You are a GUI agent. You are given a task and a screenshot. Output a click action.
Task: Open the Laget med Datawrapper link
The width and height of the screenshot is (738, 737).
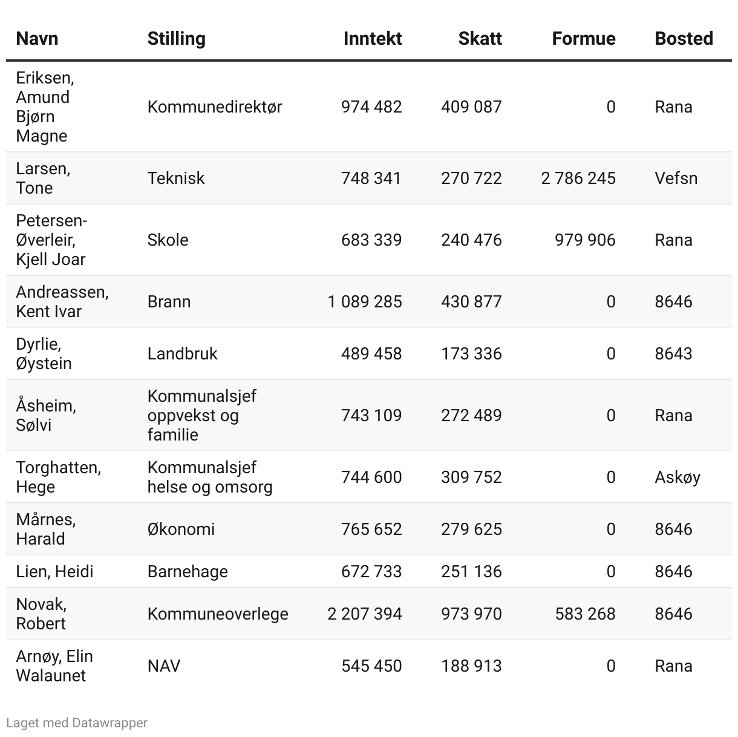pyautogui.click(x=77, y=722)
